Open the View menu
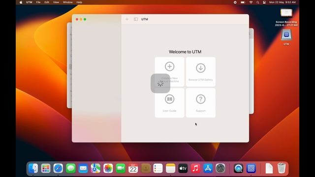The width and height of the screenshot is (315, 177). tap(56, 2)
